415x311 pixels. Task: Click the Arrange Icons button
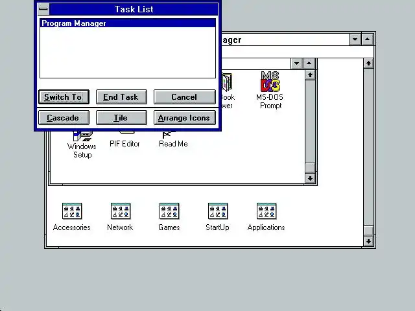tap(184, 118)
